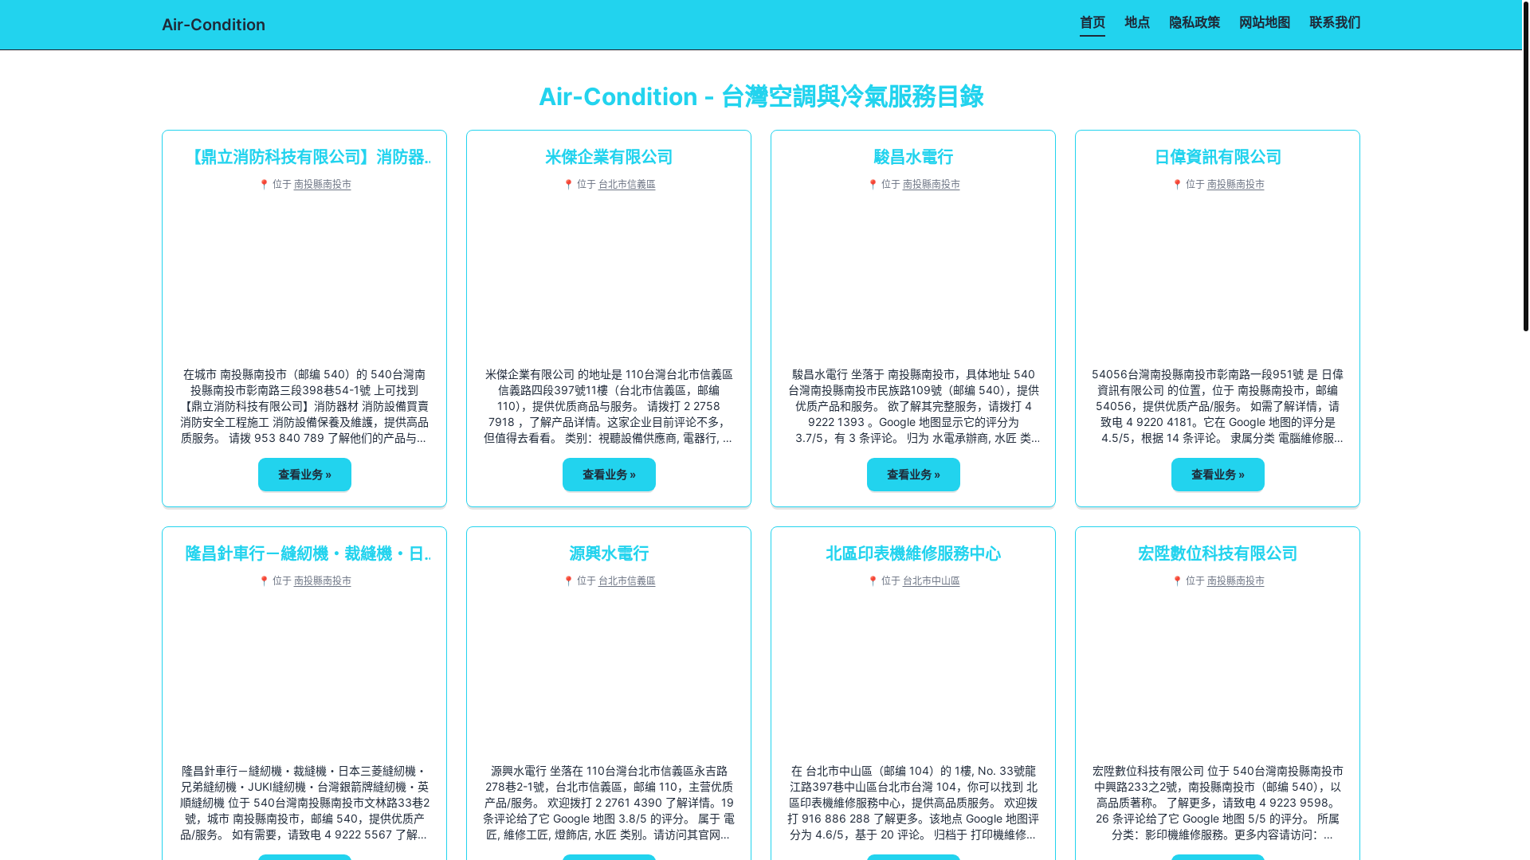The height and width of the screenshot is (860, 1530).
Task: Open the 宏陞數位科技有限公司 listing title
Action: pyautogui.click(x=1218, y=553)
